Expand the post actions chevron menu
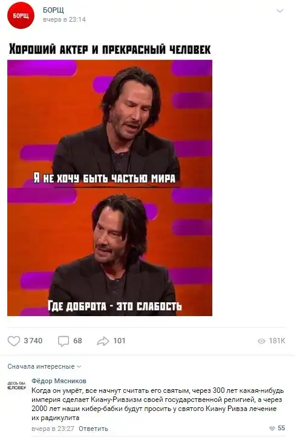This screenshot has width=297, height=437. [x=279, y=11]
